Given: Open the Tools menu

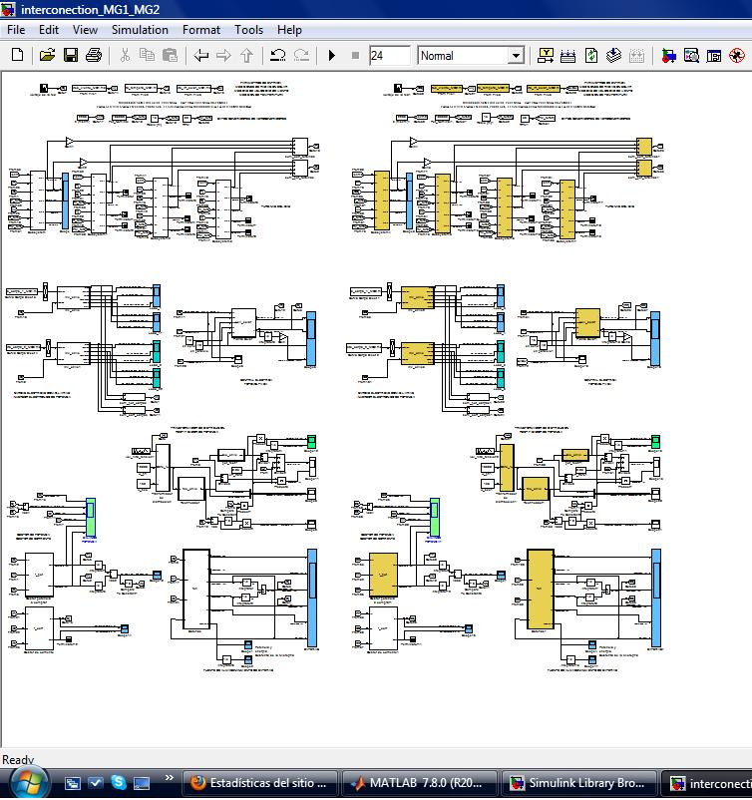Looking at the screenshot, I should coord(248,30).
